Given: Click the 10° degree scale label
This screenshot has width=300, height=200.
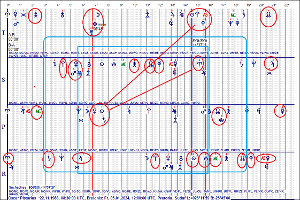Looking at the screenshot, I should (135, 5).
